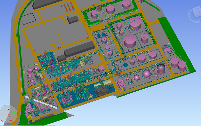Viewport: 201px width, 126px height.
Task: Click the teal circular basin near the center
Action: pos(126,65)
